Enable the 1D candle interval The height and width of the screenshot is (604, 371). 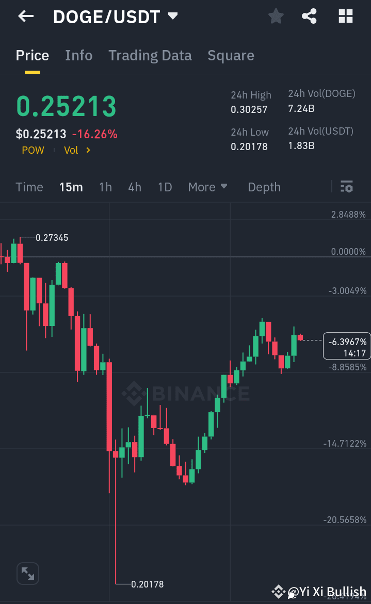[x=165, y=187]
